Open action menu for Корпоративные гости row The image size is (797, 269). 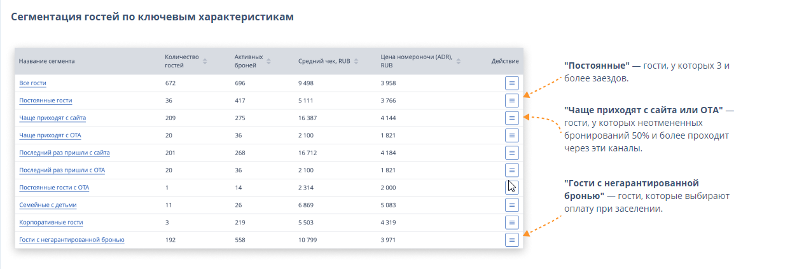point(512,223)
